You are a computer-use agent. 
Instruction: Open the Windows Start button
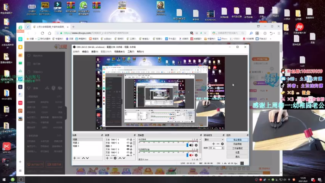(4, 180)
